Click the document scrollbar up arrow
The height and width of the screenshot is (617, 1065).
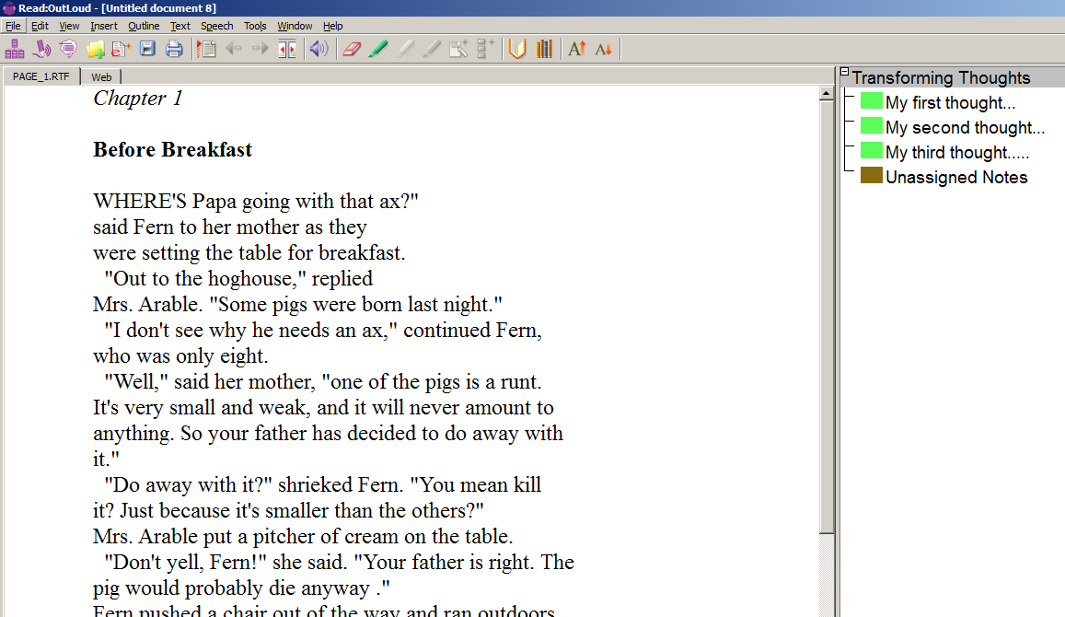pyautogui.click(x=826, y=93)
